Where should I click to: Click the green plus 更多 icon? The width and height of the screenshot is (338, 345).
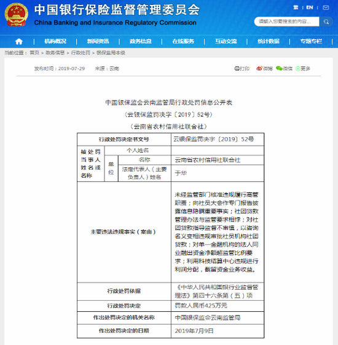pyautogui.click(x=298, y=69)
